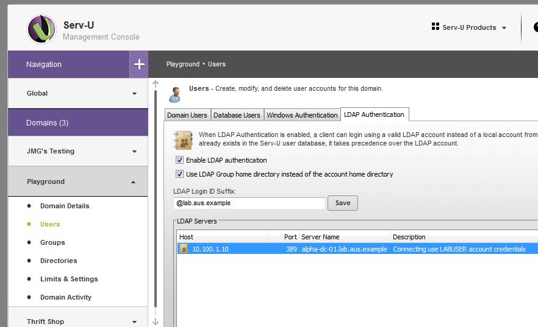538x327 pixels.
Task: Click the navigation panel scrollbar
Action: point(156,199)
